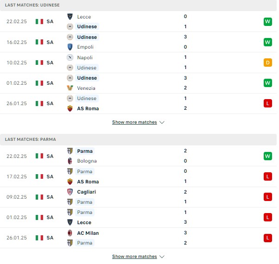Click the Bologna club crest icon
This screenshot has height=264, width=279.
(70, 161)
